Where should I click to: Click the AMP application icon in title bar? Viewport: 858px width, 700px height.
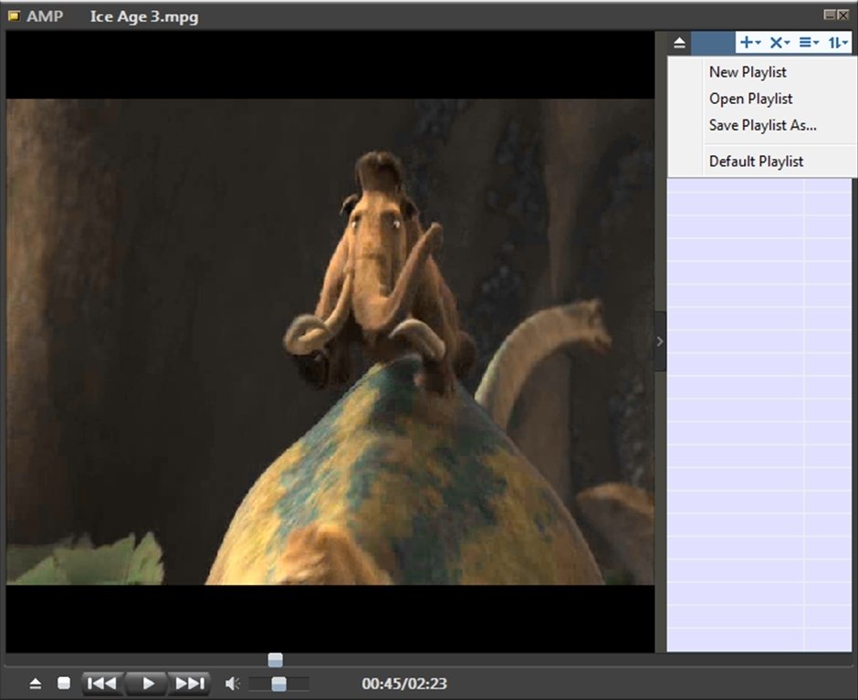(x=14, y=16)
